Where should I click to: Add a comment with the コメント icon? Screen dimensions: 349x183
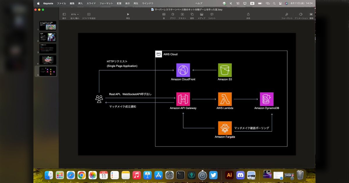pos(212,14)
